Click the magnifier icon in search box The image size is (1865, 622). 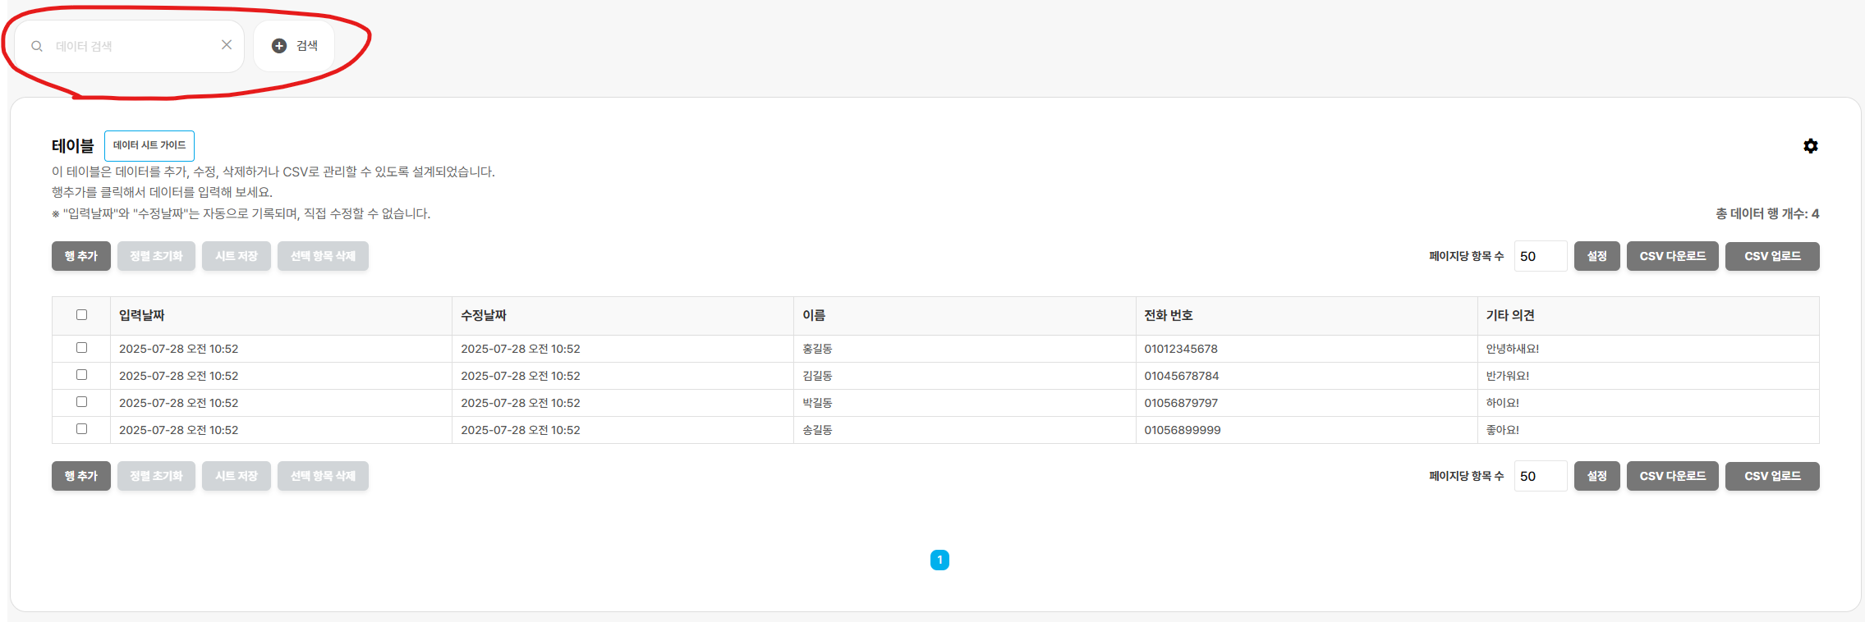[37, 47]
